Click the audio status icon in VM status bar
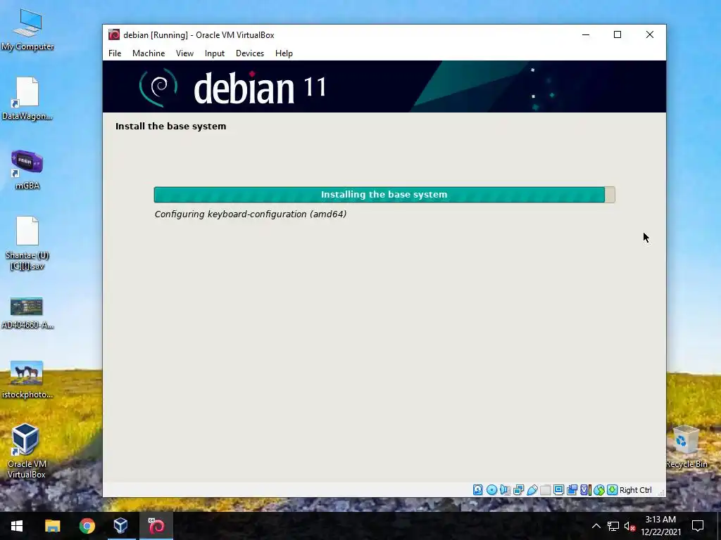 [505, 490]
